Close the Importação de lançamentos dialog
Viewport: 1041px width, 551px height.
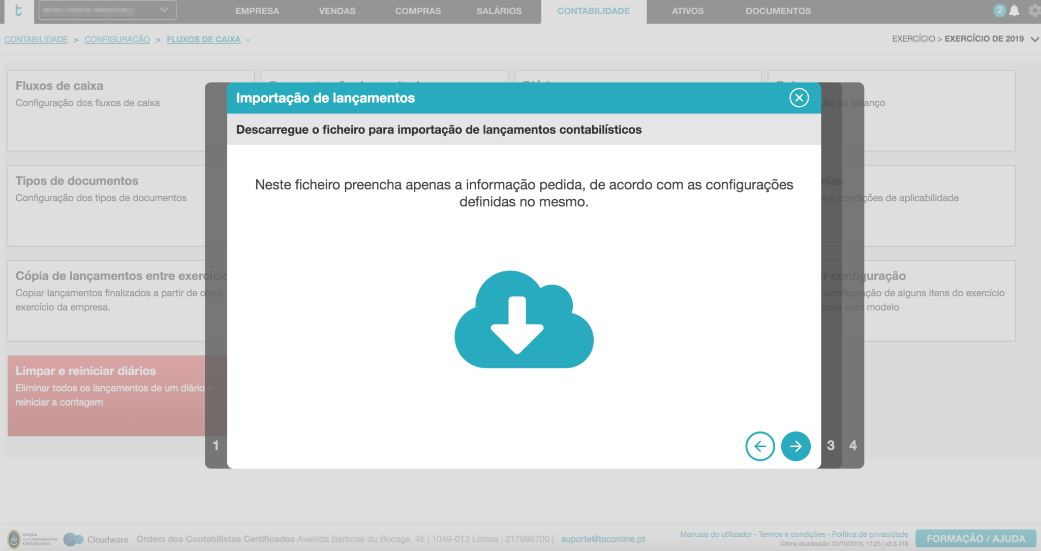[798, 98]
